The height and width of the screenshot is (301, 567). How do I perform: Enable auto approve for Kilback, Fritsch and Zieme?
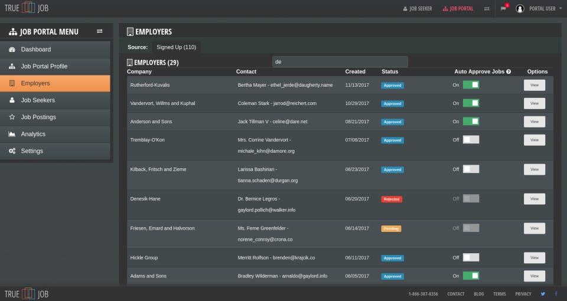[471, 169]
